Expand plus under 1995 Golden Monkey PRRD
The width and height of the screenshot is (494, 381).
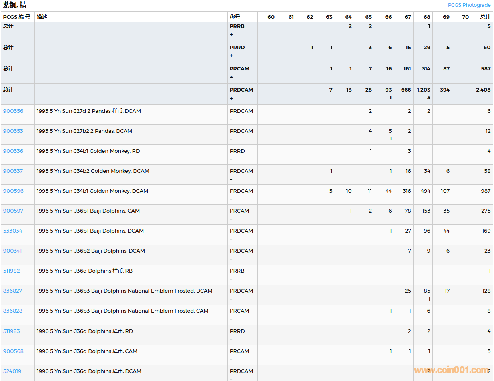[231, 159]
